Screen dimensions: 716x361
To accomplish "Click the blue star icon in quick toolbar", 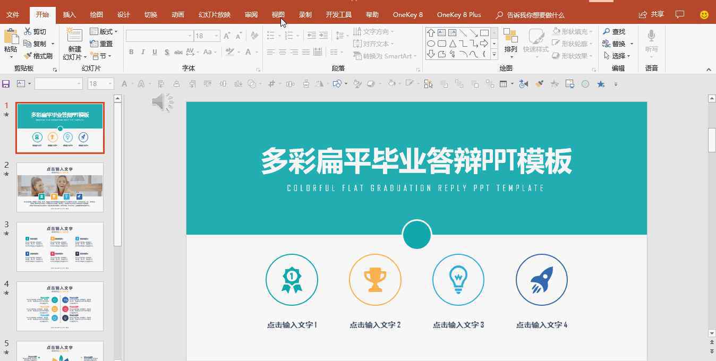I will 601,84.
